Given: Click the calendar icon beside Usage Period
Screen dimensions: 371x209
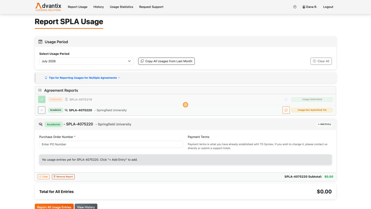Looking at the screenshot, I should (x=41, y=42).
